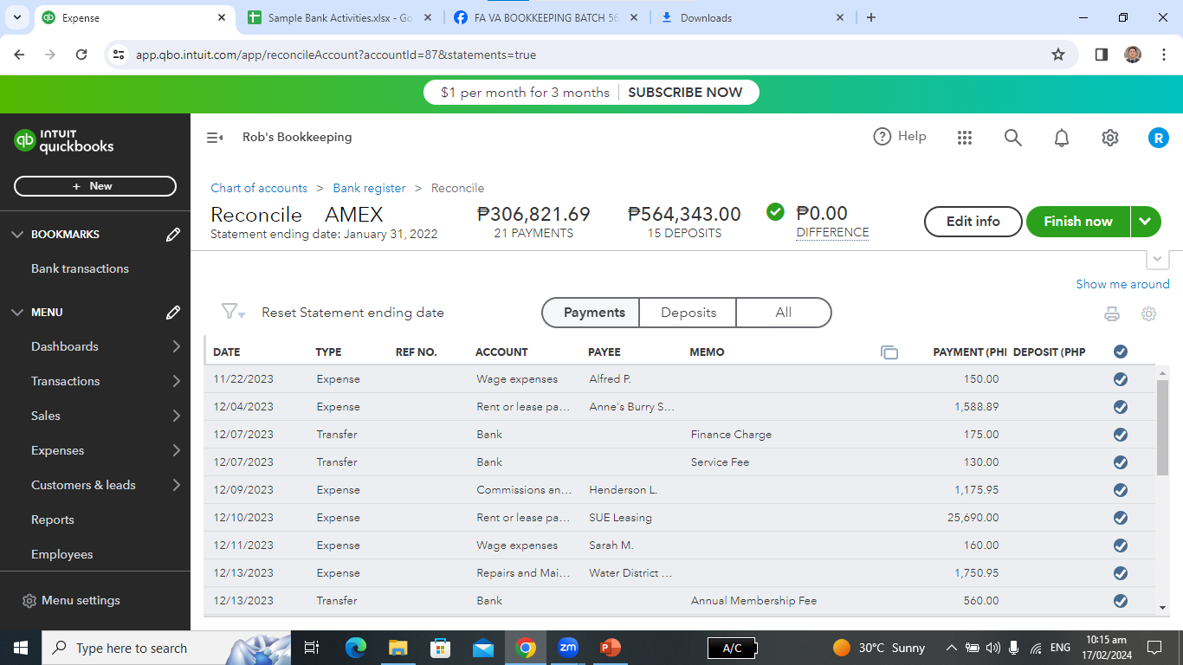Follow the Chart of accounts breadcrumb
The height and width of the screenshot is (665, 1183).
coord(259,188)
